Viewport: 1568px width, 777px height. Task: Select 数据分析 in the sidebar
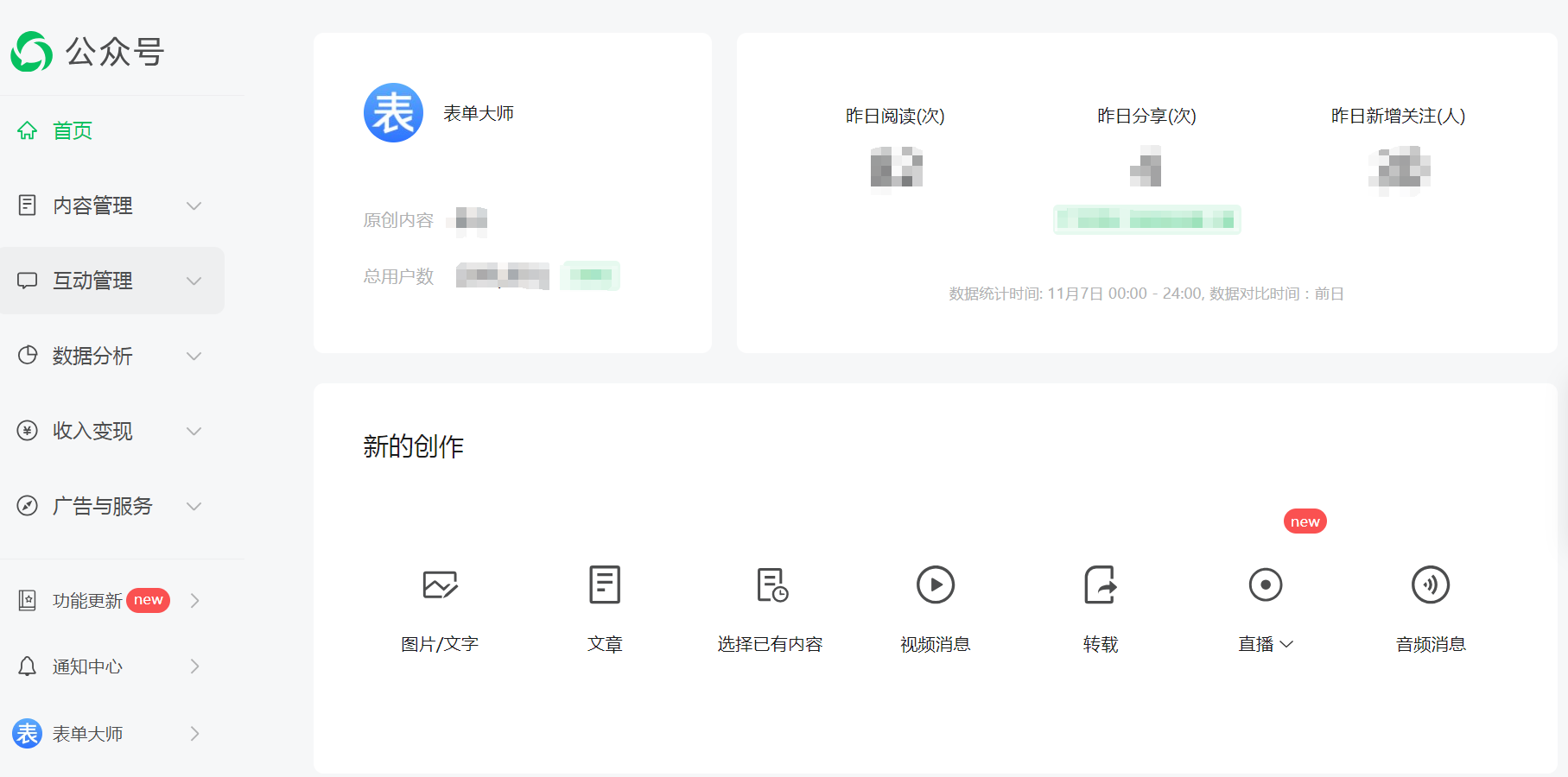(x=92, y=356)
